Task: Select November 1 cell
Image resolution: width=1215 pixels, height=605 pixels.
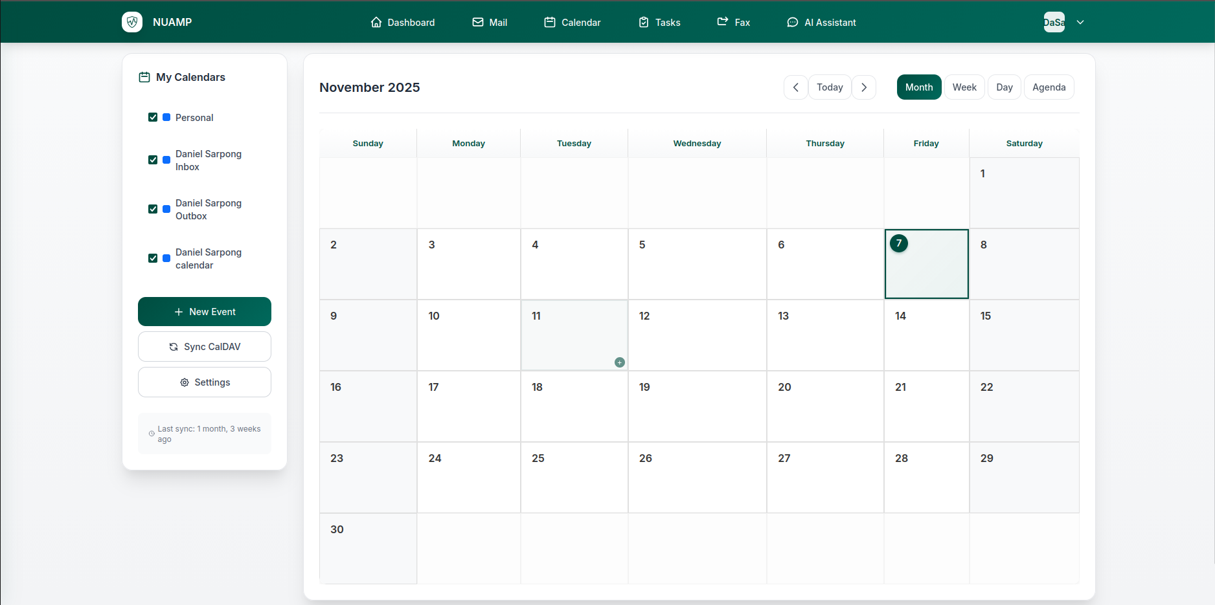Action: click(1024, 193)
